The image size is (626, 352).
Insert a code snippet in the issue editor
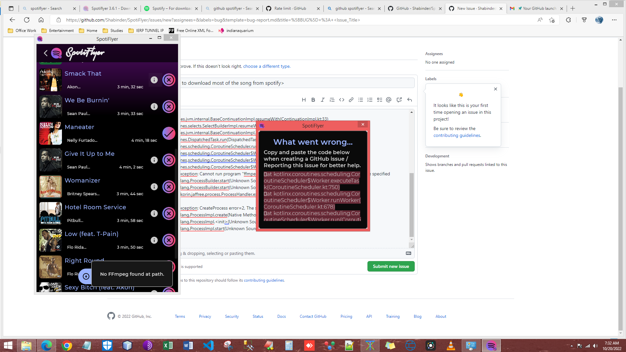[341, 100]
